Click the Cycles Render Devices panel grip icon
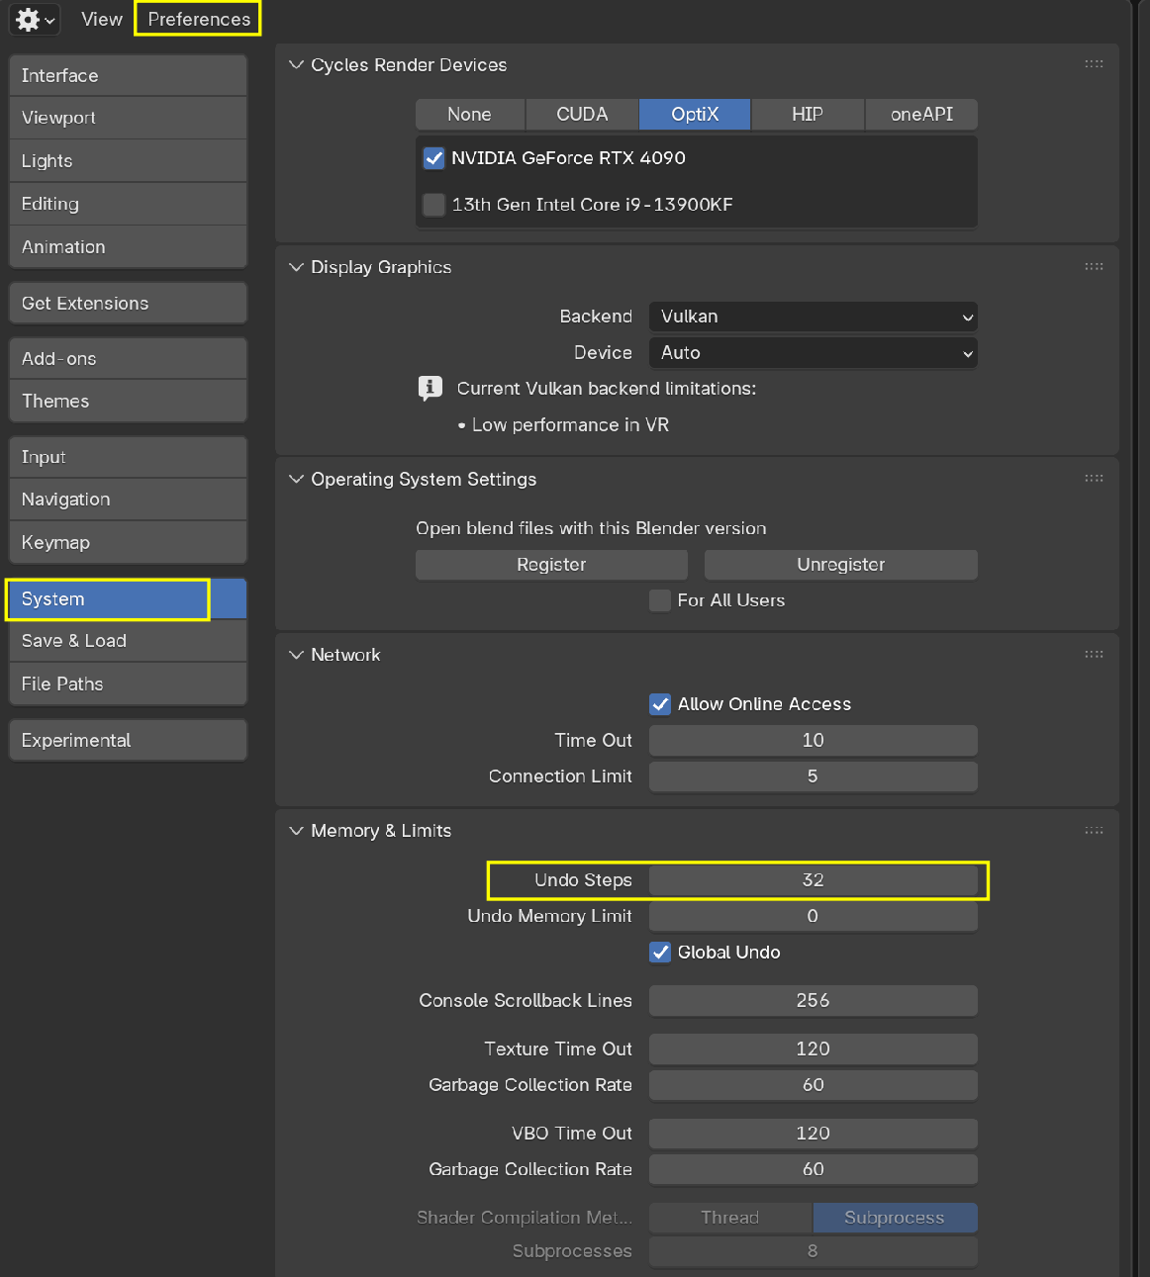1150x1277 pixels. click(1094, 64)
